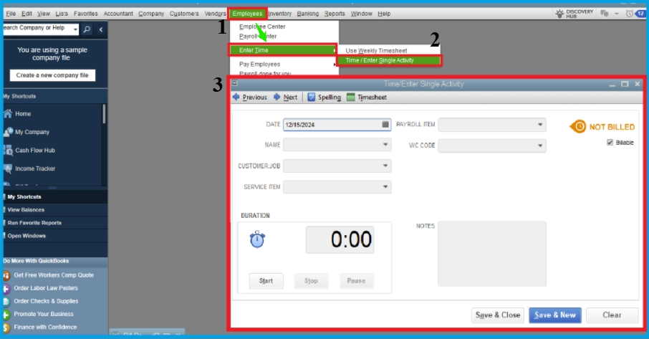The width and height of the screenshot is (649, 339).
Task: Click the sidebar shortcuts scrollbar
Action: tap(104, 114)
